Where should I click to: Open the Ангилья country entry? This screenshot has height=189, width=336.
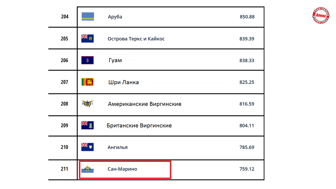click(x=118, y=147)
